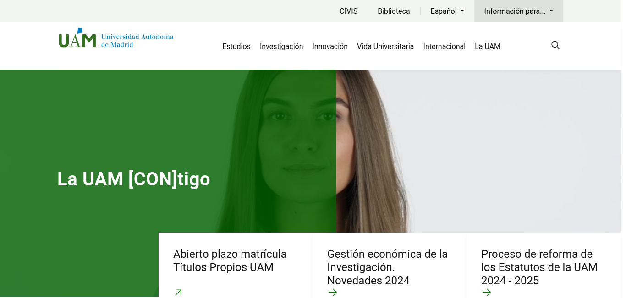Click the diagonal arrow under Títulos Propios
626x298 pixels.
[x=178, y=292]
